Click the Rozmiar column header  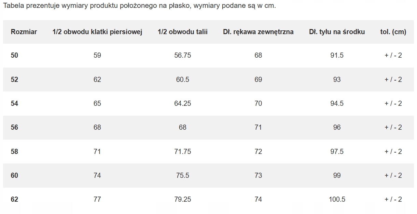[x=24, y=32]
